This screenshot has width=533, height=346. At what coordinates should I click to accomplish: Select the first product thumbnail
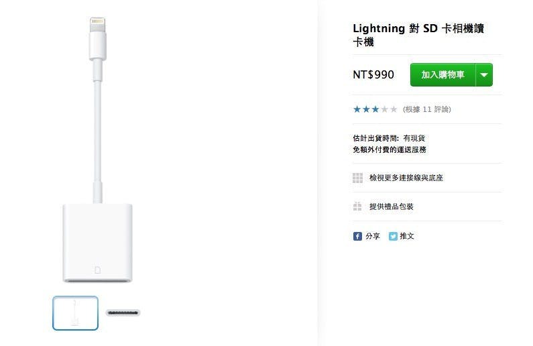[x=76, y=313]
